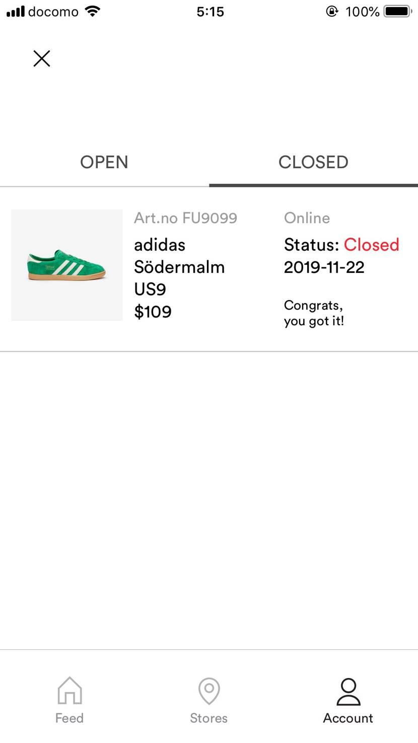This screenshot has width=418, height=743.
Task: Tap the rotation lock status icon
Action: (x=332, y=11)
